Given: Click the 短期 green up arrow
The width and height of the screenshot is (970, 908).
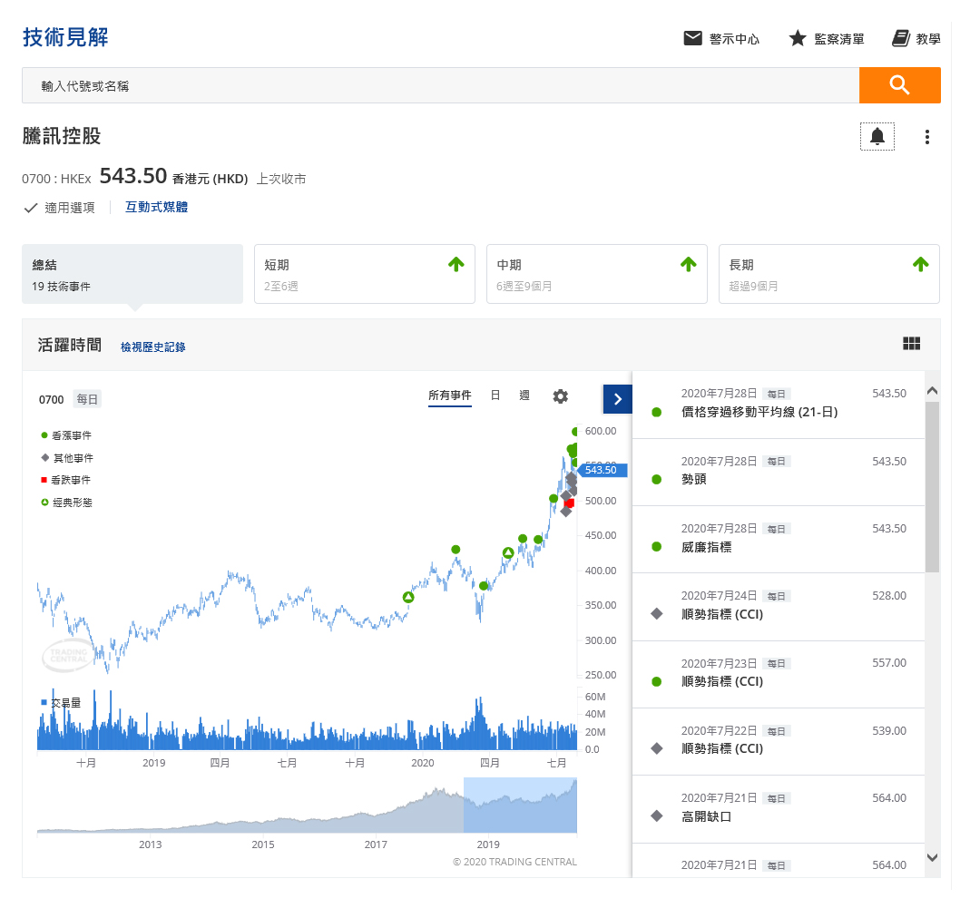Looking at the screenshot, I should tap(456, 265).
